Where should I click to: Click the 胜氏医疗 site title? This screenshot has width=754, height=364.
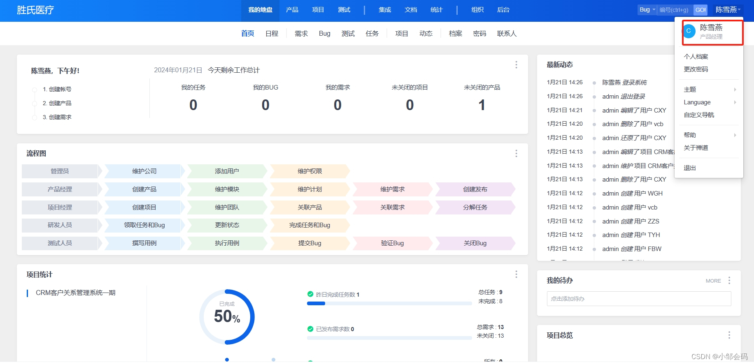(35, 10)
